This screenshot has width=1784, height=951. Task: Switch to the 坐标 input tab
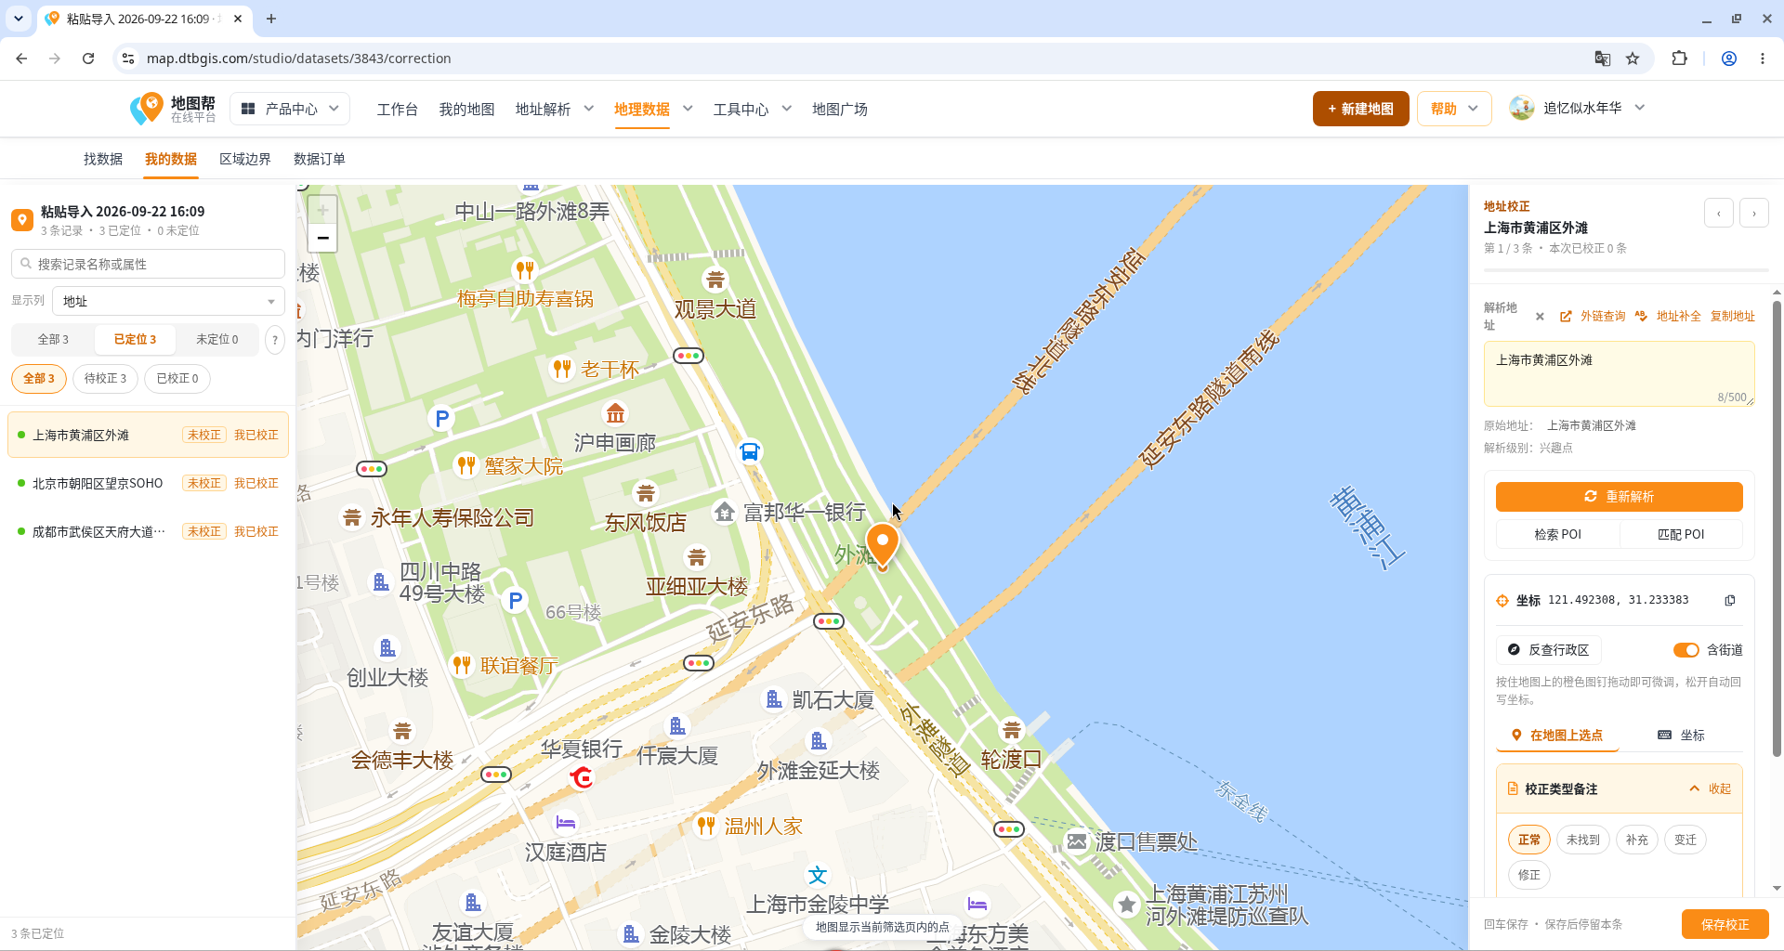point(1681,735)
